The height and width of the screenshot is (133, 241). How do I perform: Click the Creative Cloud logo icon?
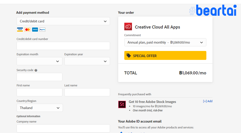[128, 26]
